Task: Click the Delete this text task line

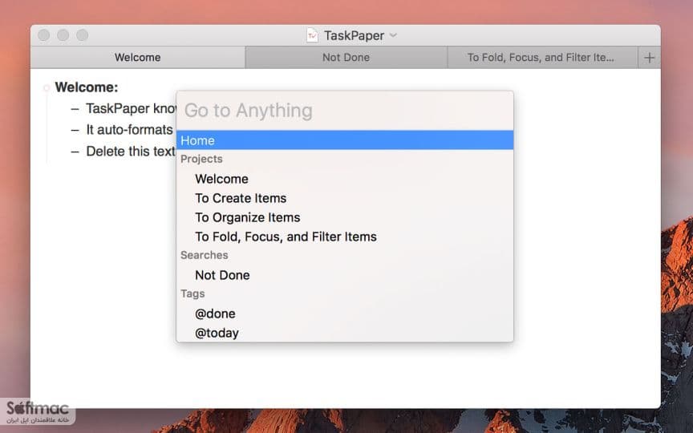Action: click(x=131, y=151)
